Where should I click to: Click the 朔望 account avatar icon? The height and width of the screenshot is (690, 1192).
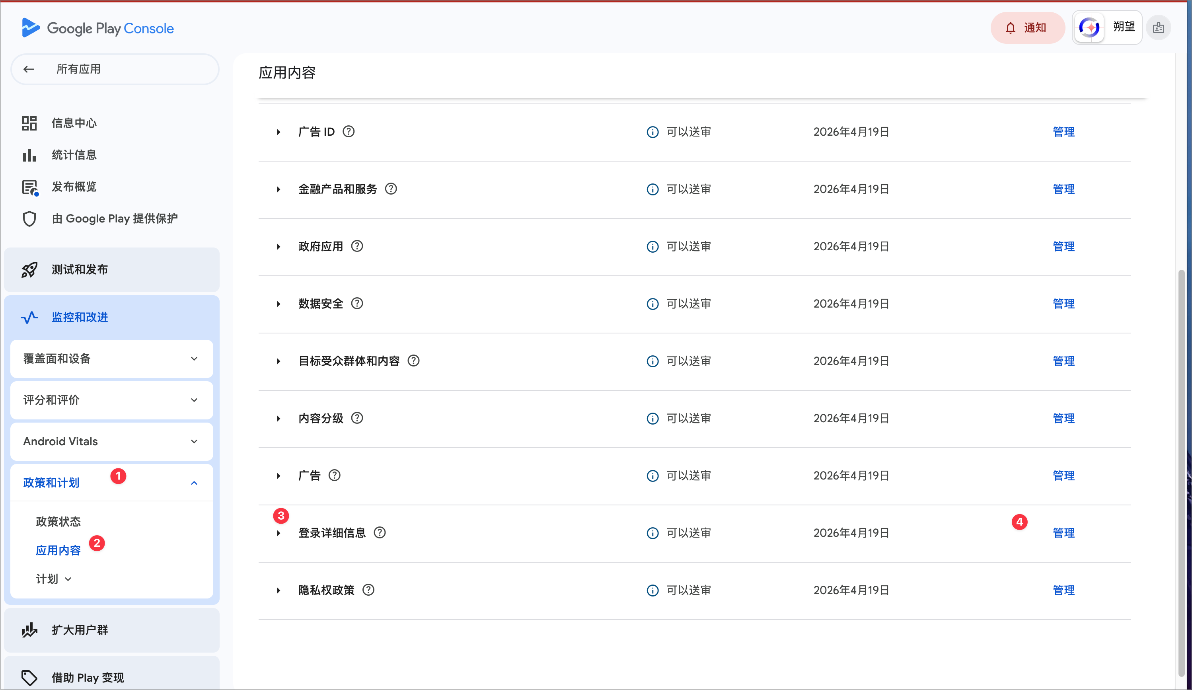click(1089, 28)
